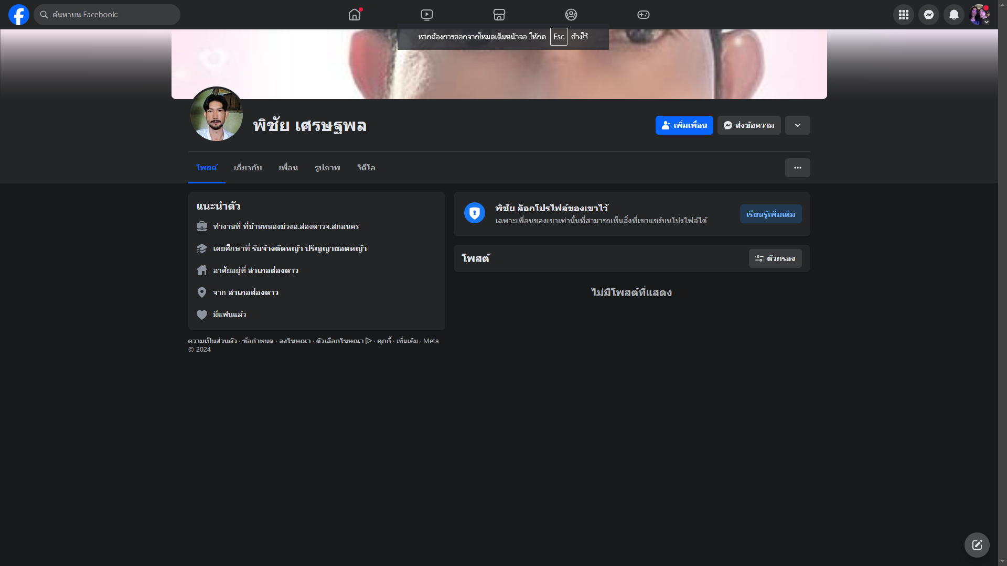Viewport: 1007px width, 566px height.
Task: Open the notifications bell
Action: click(x=954, y=15)
